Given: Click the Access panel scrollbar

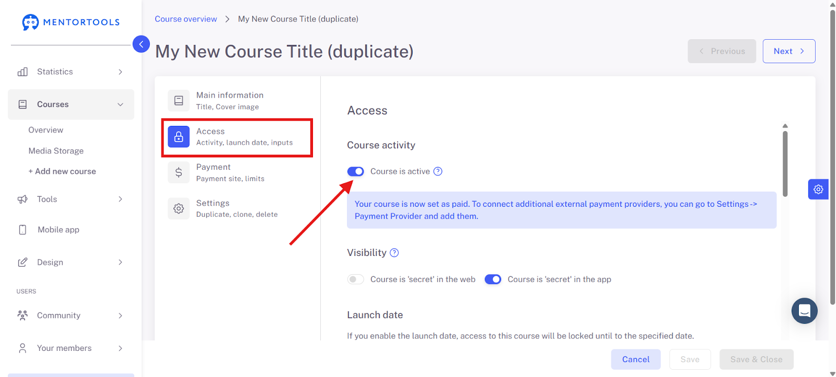Looking at the screenshot, I should [x=785, y=163].
